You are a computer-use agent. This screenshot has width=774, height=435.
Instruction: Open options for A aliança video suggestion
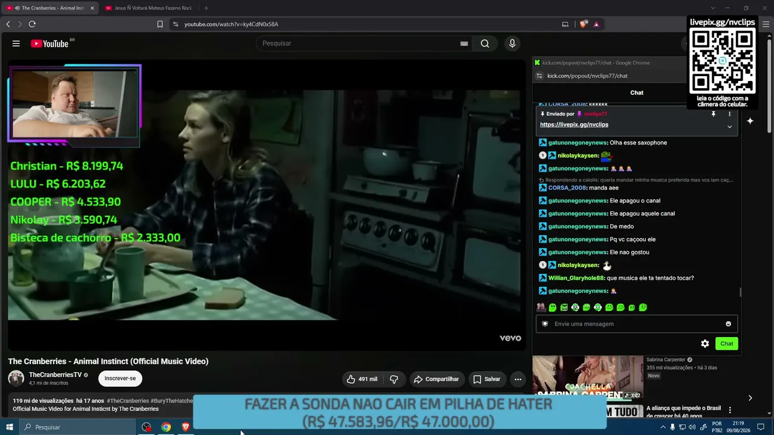click(730, 410)
